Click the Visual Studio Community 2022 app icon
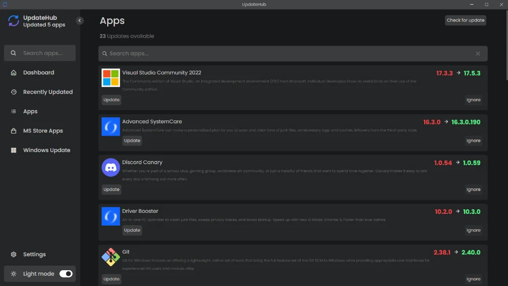The height and width of the screenshot is (286, 508). click(x=111, y=78)
